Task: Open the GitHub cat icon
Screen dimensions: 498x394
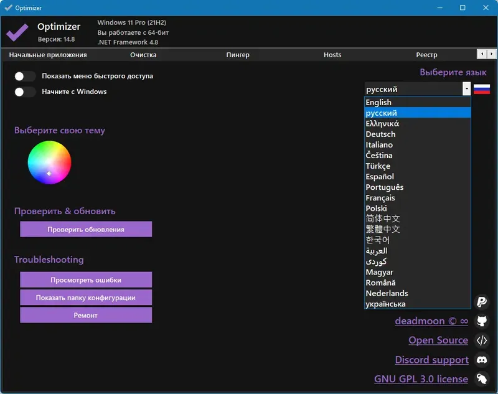Action: point(482,321)
